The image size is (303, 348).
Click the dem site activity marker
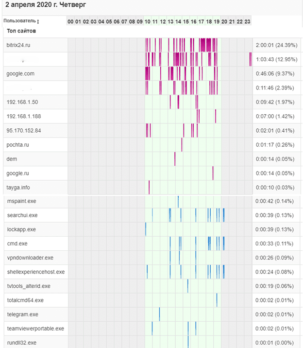[x=175, y=159]
